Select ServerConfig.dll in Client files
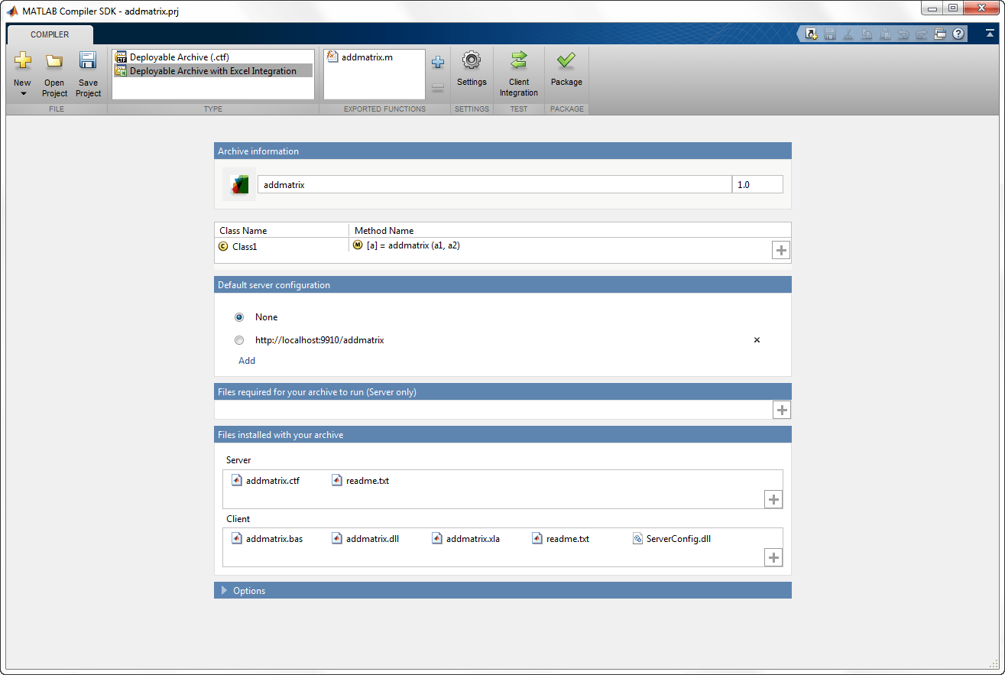 (x=672, y=539)
